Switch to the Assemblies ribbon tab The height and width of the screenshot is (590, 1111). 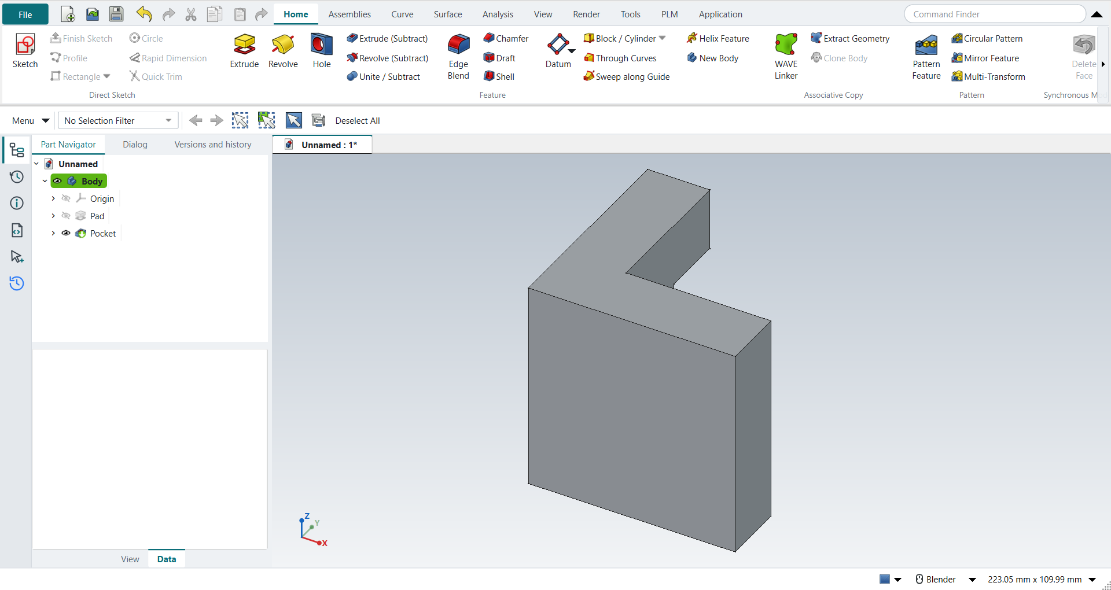coord(350,14)
